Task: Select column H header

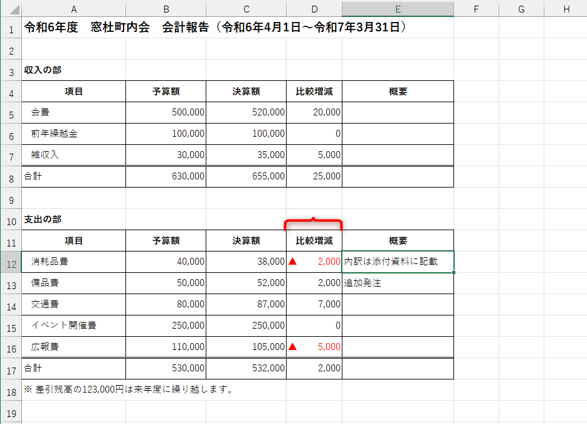Action: [566, 9]
